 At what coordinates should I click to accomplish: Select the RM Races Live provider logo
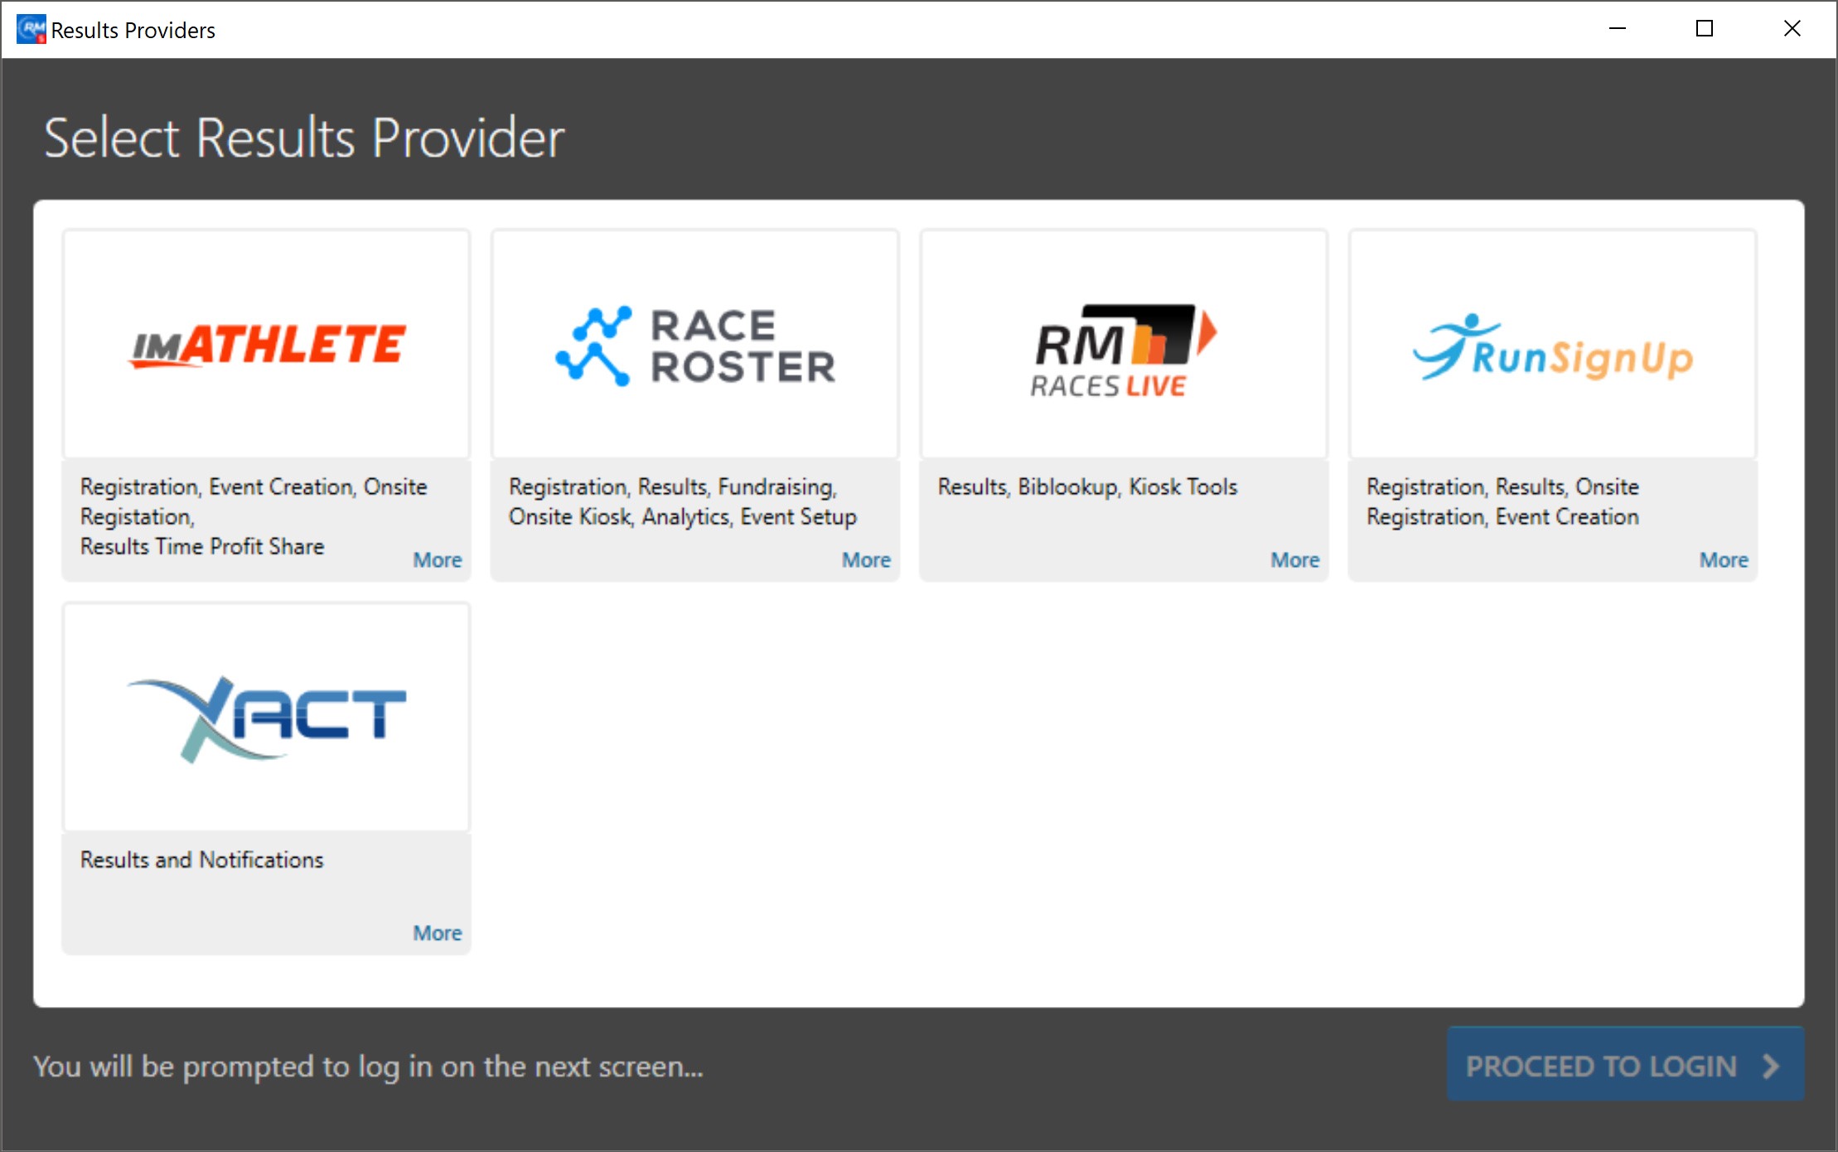click(x=1124, y=351)
